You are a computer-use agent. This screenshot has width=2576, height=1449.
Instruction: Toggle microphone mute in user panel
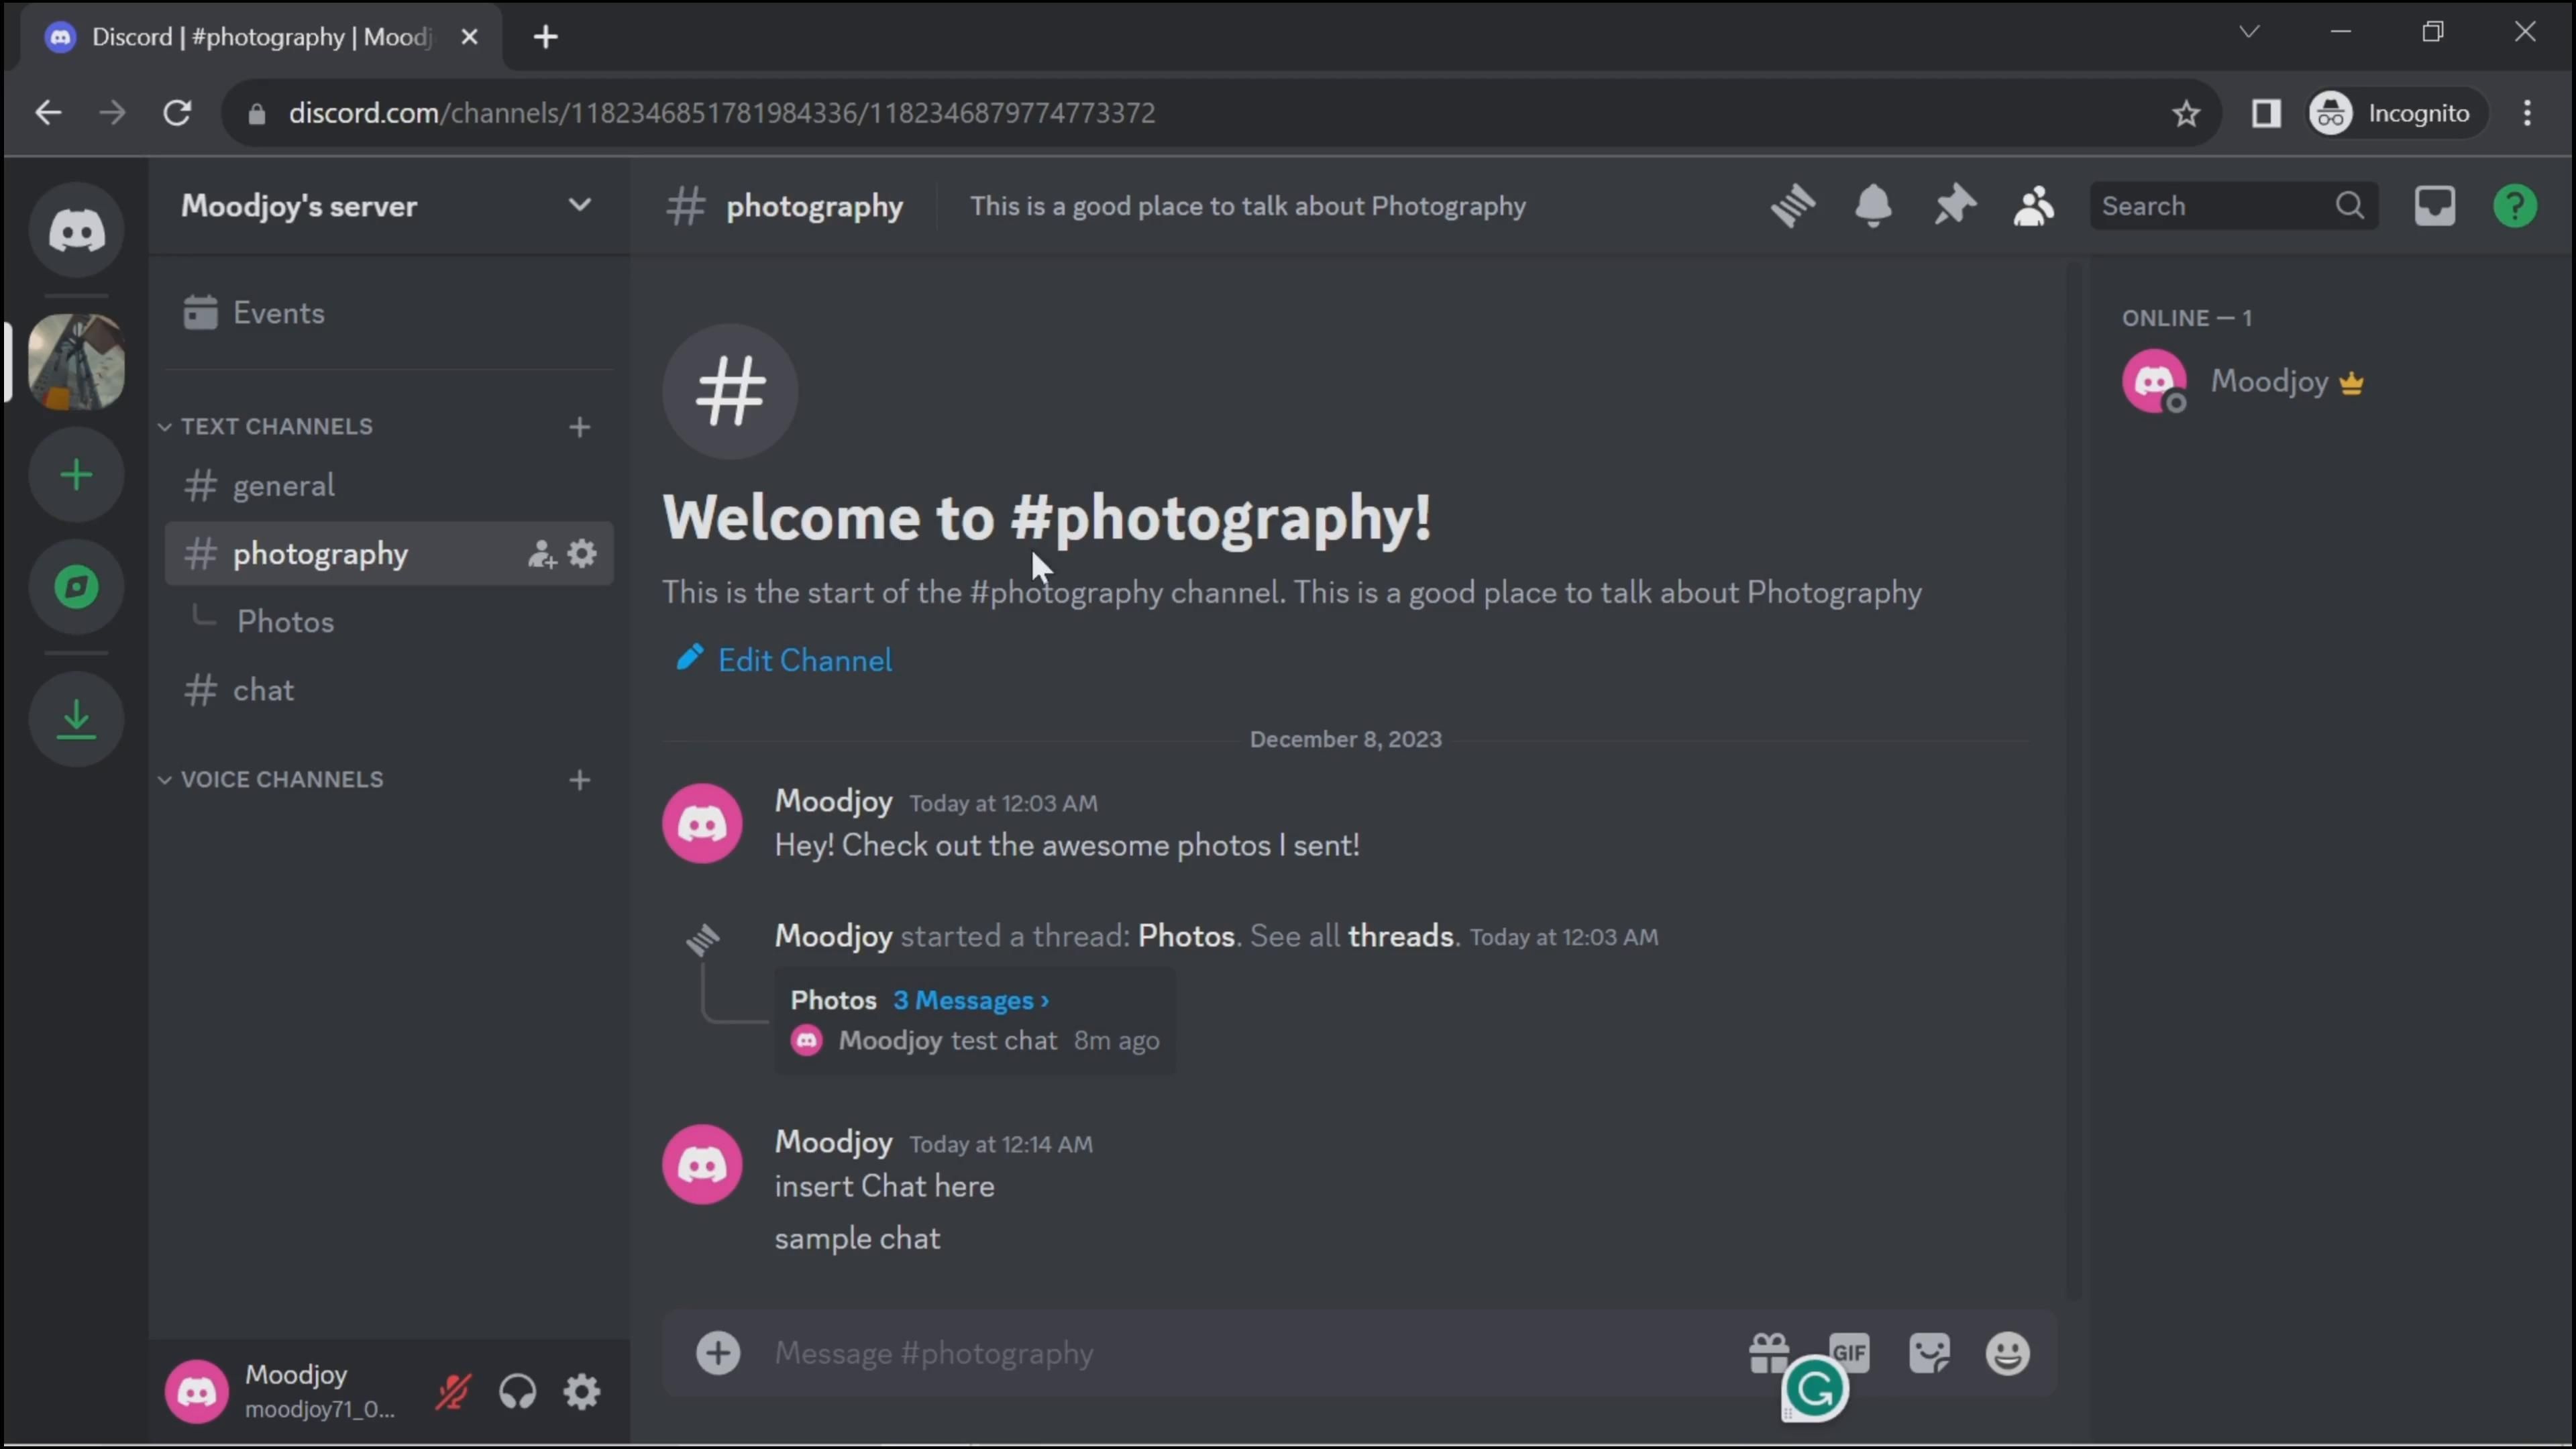click(453, 1391)
